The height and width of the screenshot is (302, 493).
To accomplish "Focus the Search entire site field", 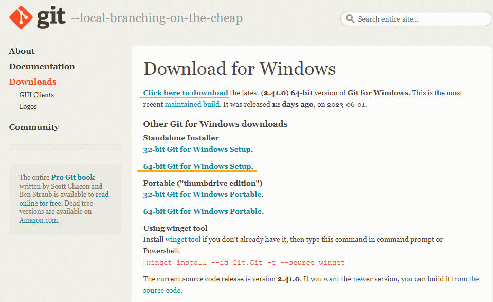I will click(x=416, y=19).
